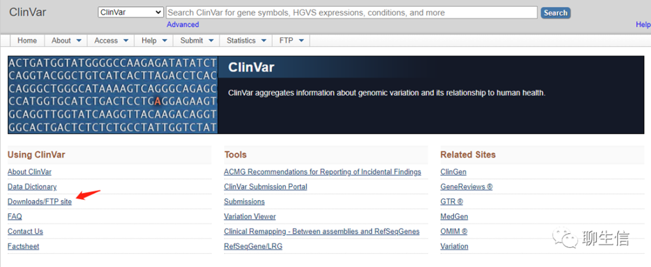Open the Advanced search link

[183, 25]
